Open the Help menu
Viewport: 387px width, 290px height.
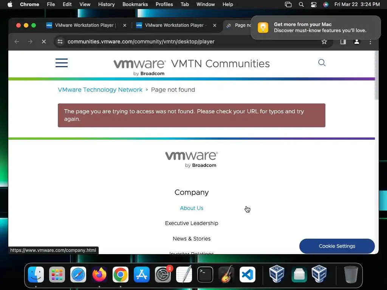click(x=228, y=5)
